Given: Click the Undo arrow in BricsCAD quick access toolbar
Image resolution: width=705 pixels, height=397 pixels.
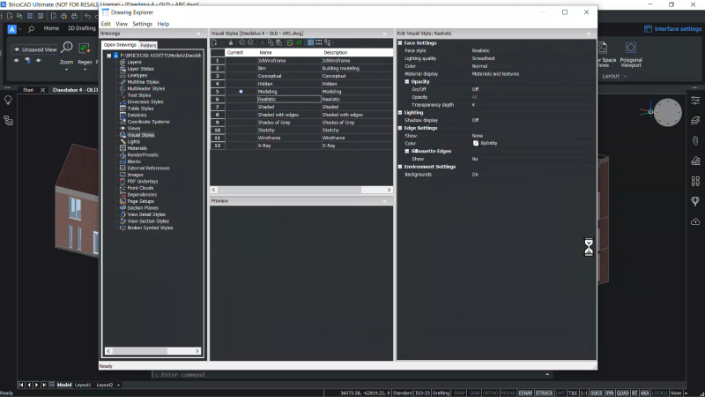Looking at the screenshot, I should click(x=87, y=16).
